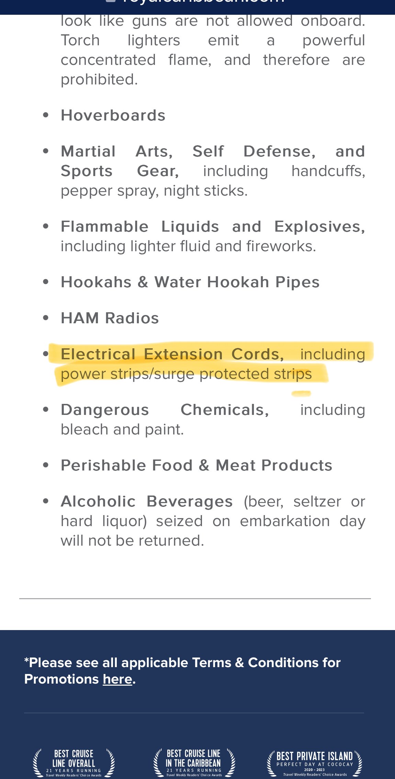Viewport: 395px width, 779px height.
Task: Tap the 'Please see all applicable Terms' footer text
Action: 182,671
